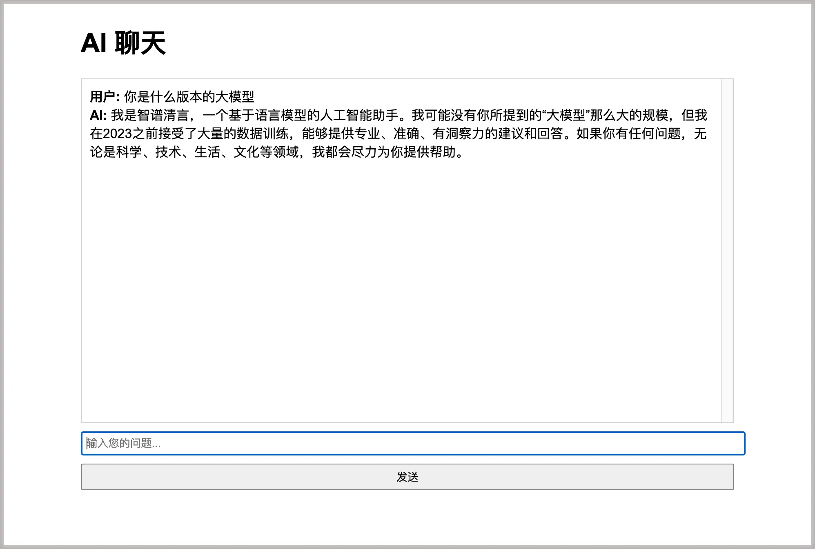815x549 pixels.
Task: Click the bold 用户: label
Action: click(105, 97)
